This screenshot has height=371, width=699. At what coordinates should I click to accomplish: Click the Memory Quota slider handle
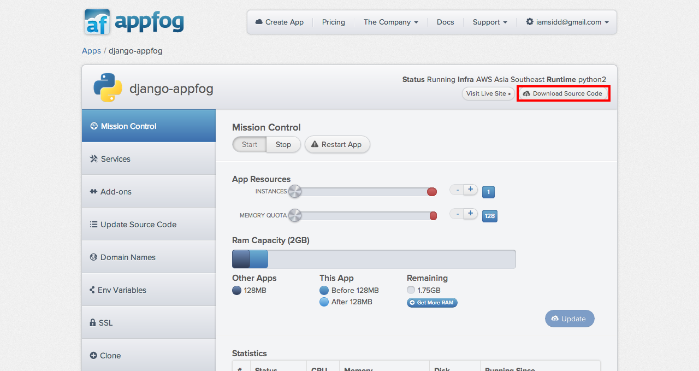(x=294, y=215)
